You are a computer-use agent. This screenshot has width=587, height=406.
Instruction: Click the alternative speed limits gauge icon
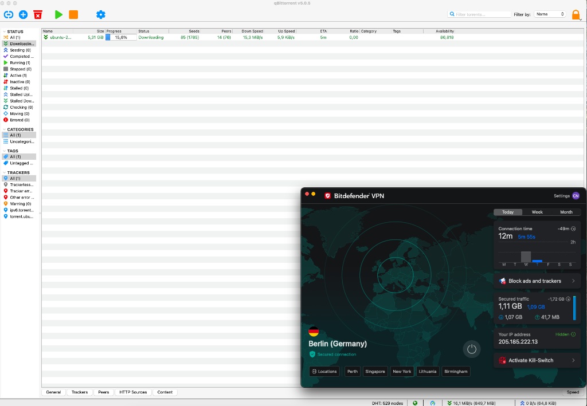(433, 403)
